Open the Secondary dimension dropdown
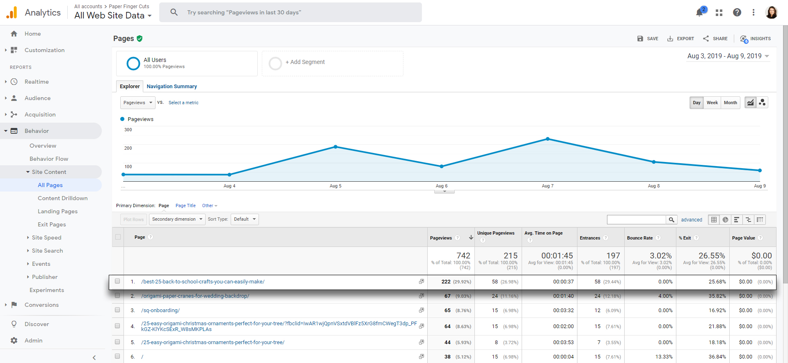Screen dimensions: 788x363 pyautogui.click(x=177, y=219)
